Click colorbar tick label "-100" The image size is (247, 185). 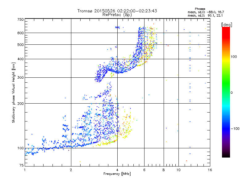(235, 129)
